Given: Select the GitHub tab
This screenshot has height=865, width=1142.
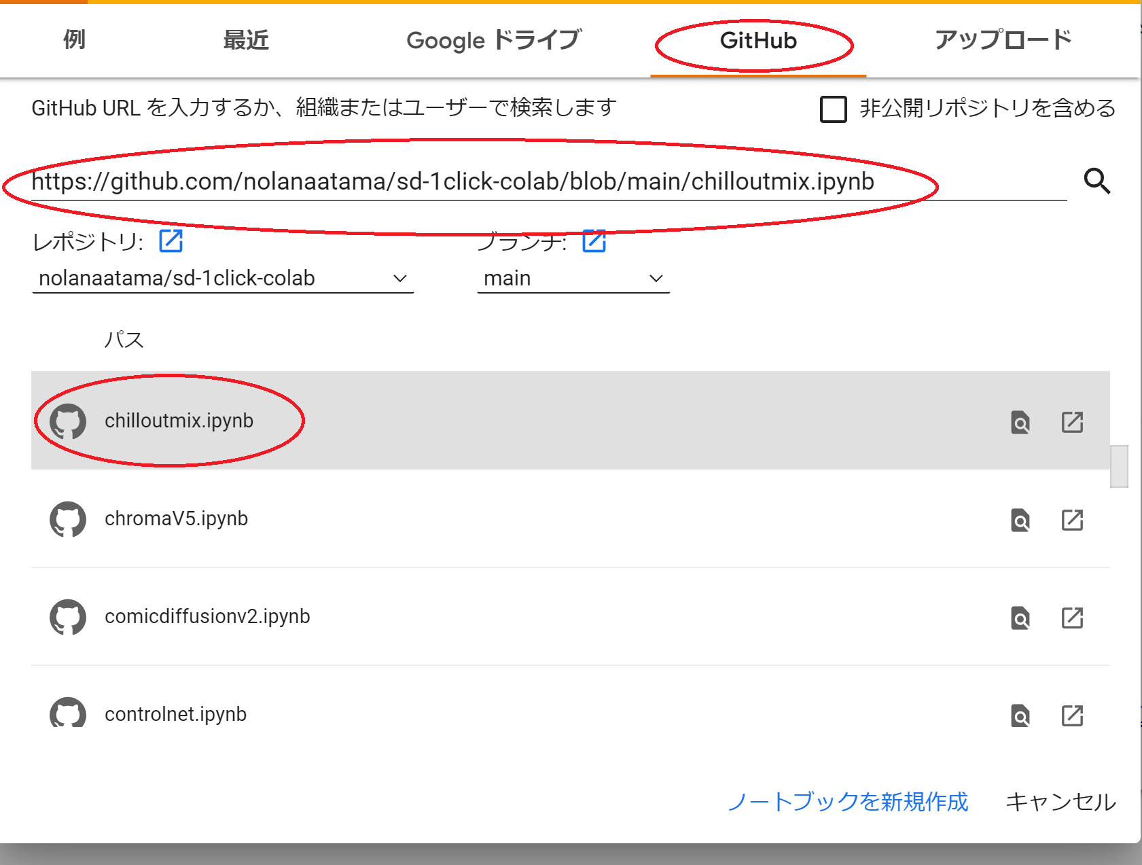Looking at the screenshot, I should click(758, 41).
